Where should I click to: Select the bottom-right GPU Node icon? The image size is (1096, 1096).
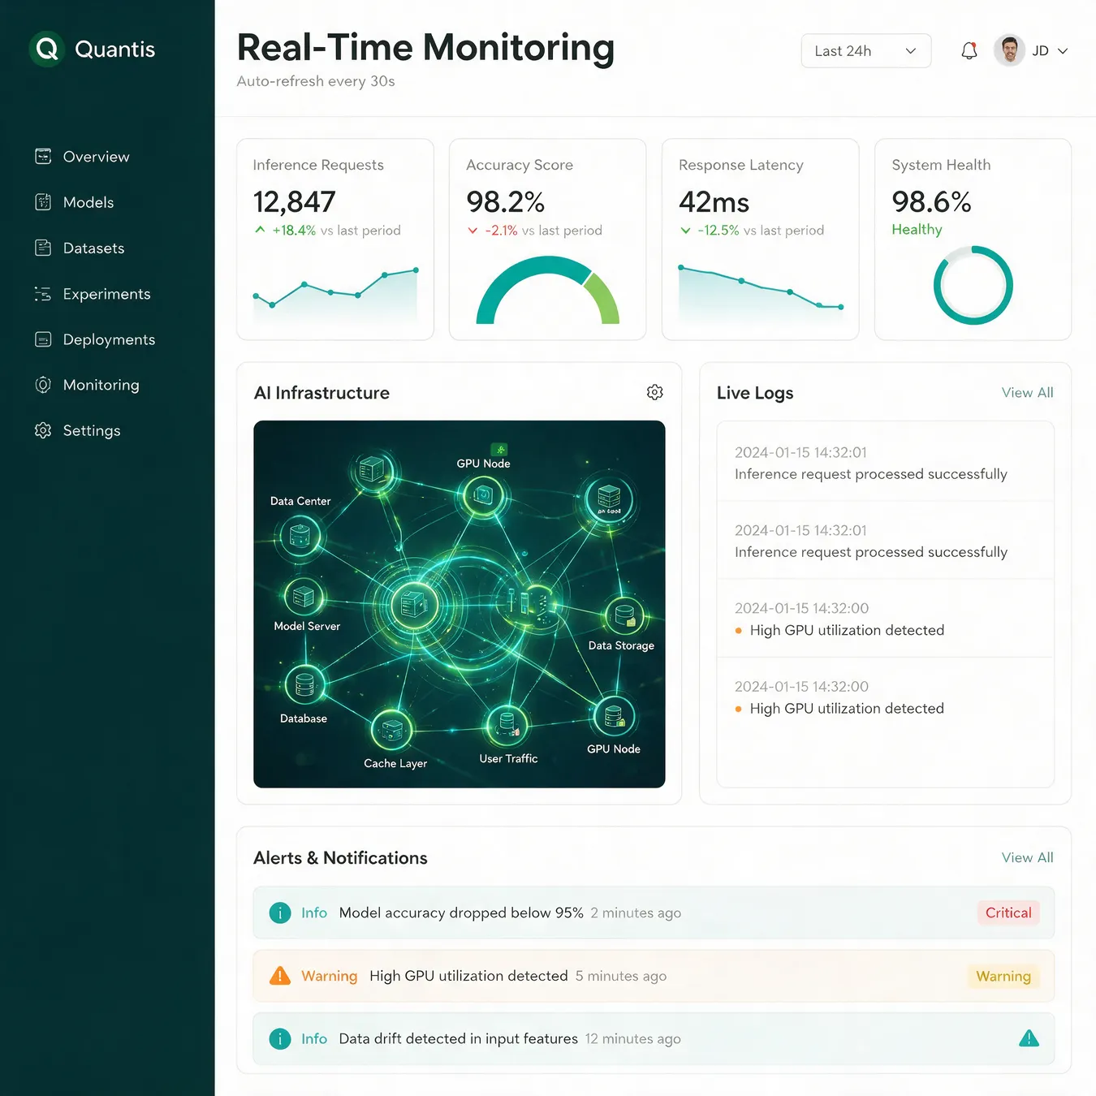[615, 716]
